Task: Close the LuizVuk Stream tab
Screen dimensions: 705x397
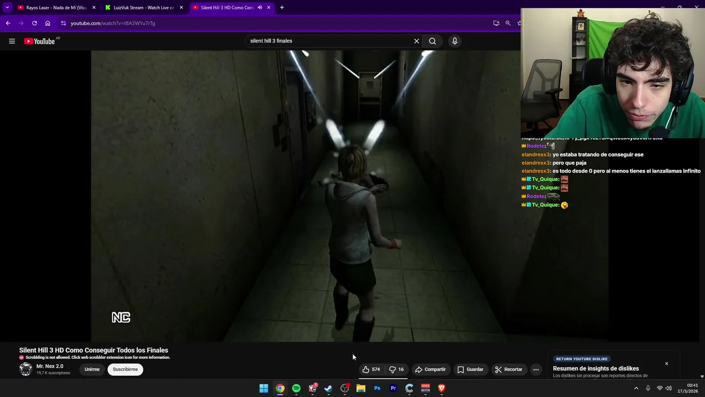Action: tap(181, 8)
